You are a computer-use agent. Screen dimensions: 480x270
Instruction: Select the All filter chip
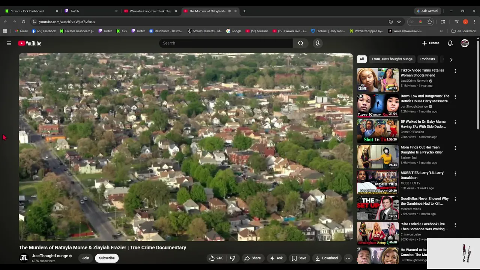[361, 59]
